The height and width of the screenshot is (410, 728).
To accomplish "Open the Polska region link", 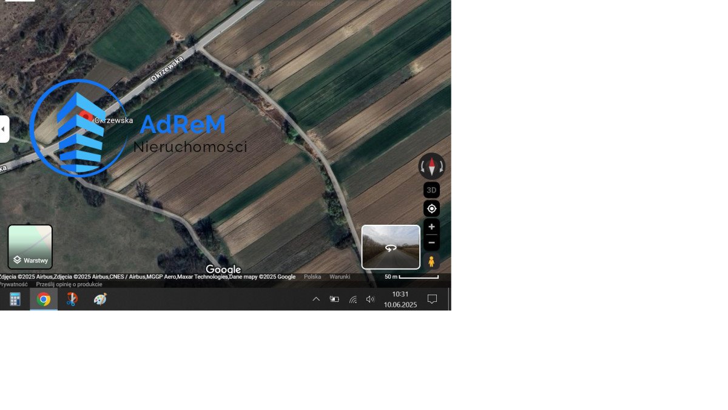I will tap(312, 277).
